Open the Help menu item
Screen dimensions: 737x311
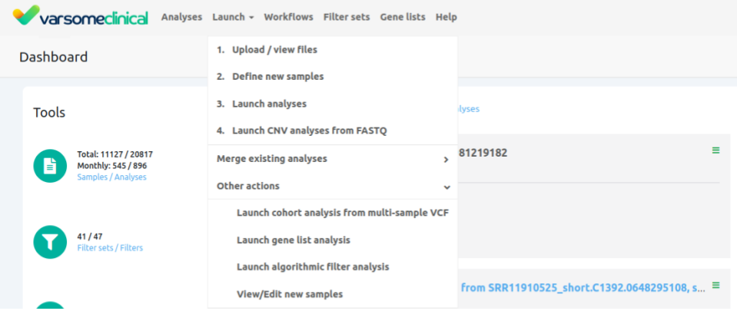tap(446, 17)
